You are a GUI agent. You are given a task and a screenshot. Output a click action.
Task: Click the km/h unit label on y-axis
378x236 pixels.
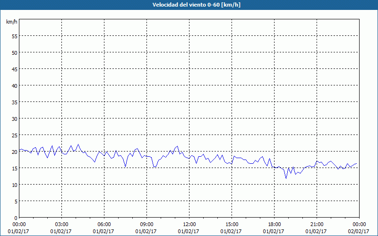(x=12, y=22)
